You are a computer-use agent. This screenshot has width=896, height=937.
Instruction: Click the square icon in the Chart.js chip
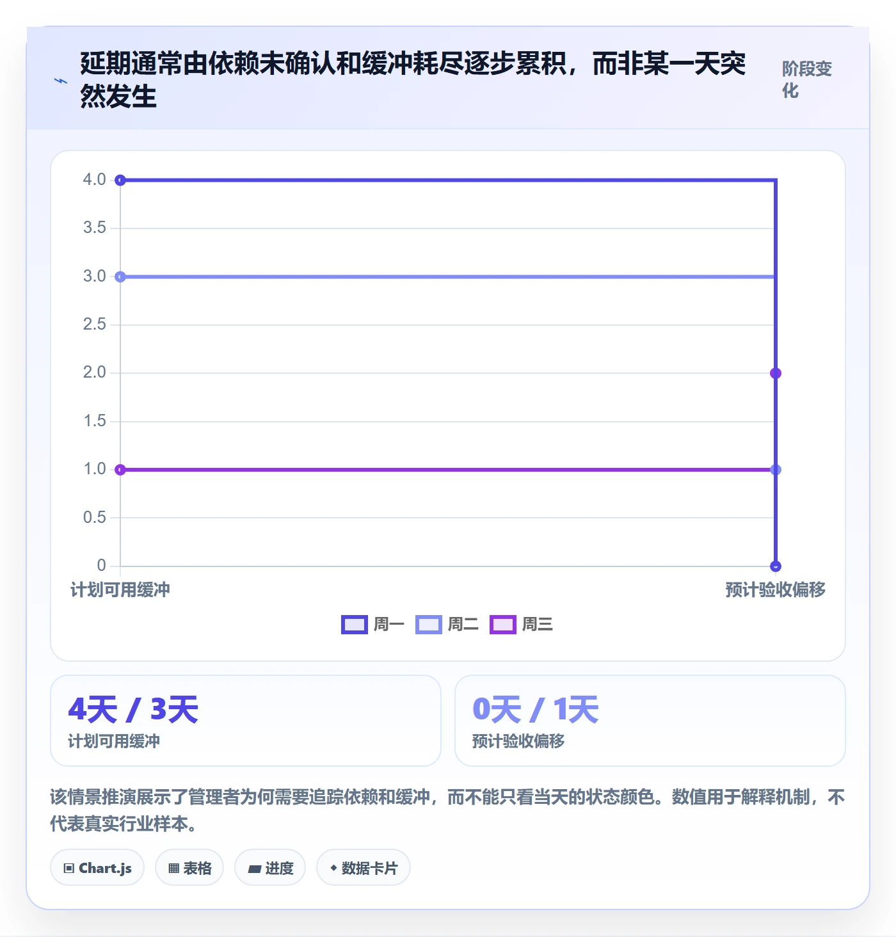pos(69,869)
